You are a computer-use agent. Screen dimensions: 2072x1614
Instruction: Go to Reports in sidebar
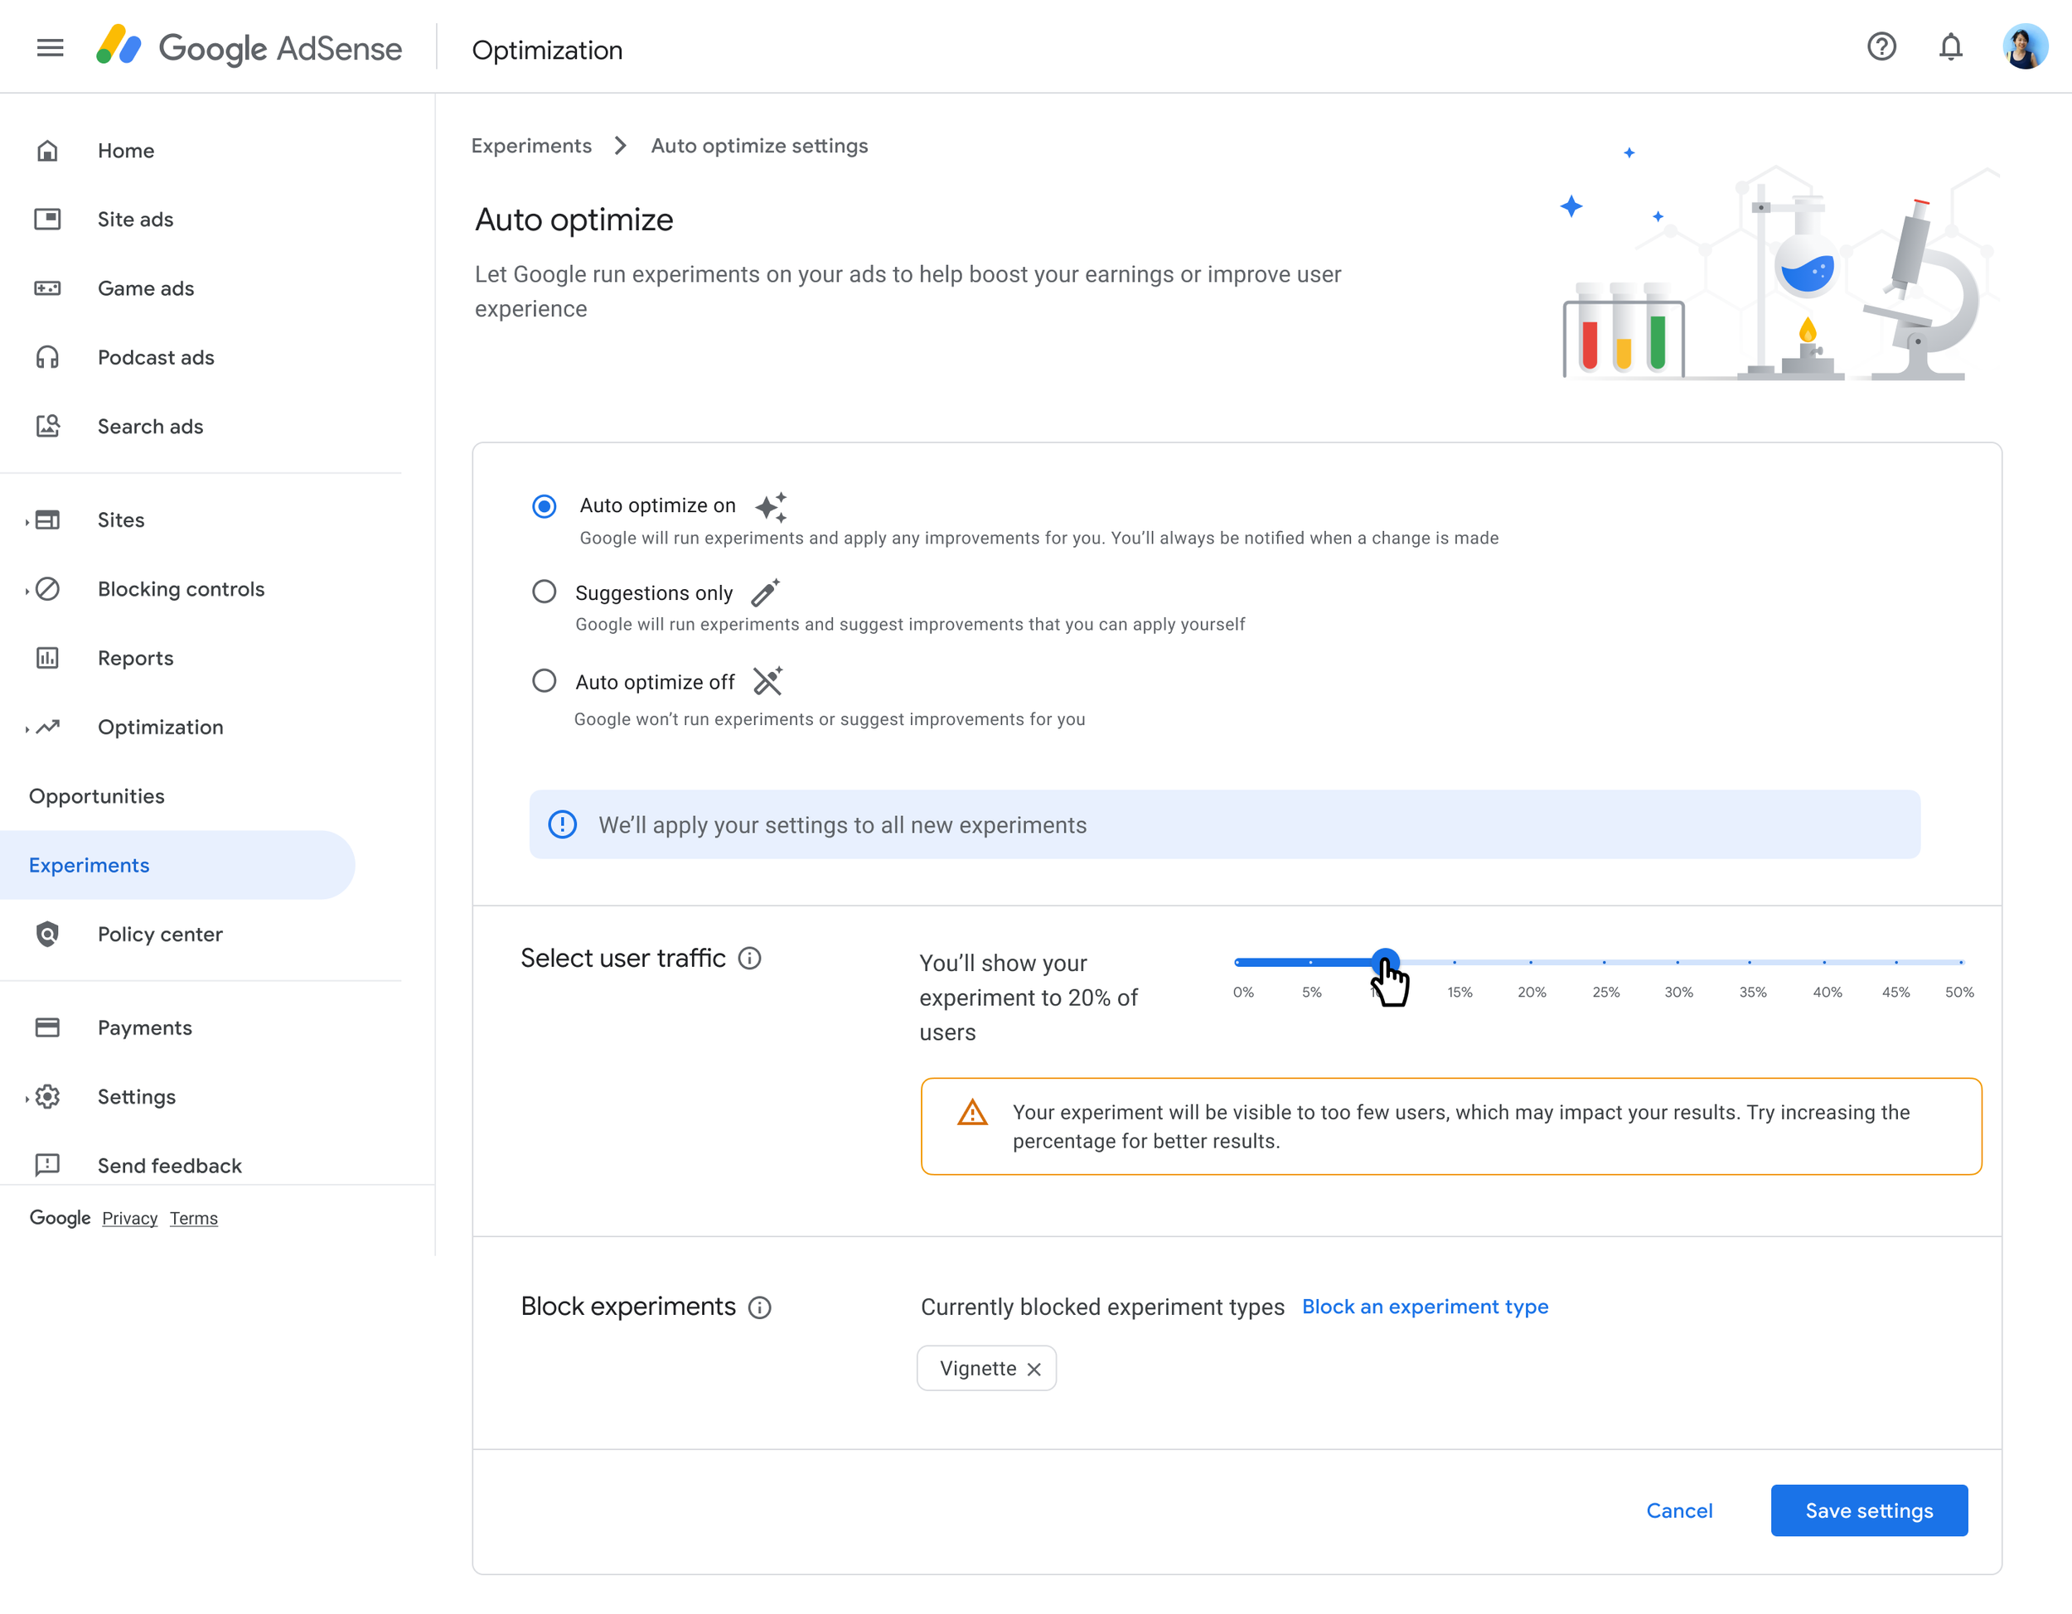click(x=135, y=658)
